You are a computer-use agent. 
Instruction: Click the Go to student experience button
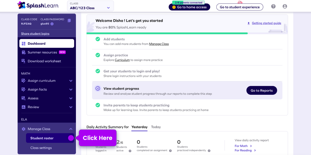[x=240, y=7]
